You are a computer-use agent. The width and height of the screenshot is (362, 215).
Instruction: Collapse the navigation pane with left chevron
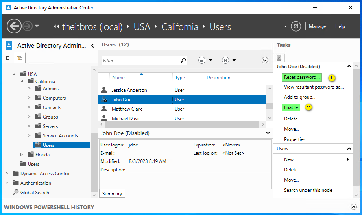(92, 46)
